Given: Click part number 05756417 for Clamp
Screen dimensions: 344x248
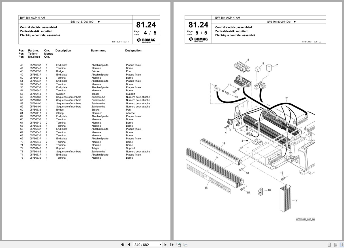Looking at the screenshot, I should pyautogui.click(x=35, y=113).
